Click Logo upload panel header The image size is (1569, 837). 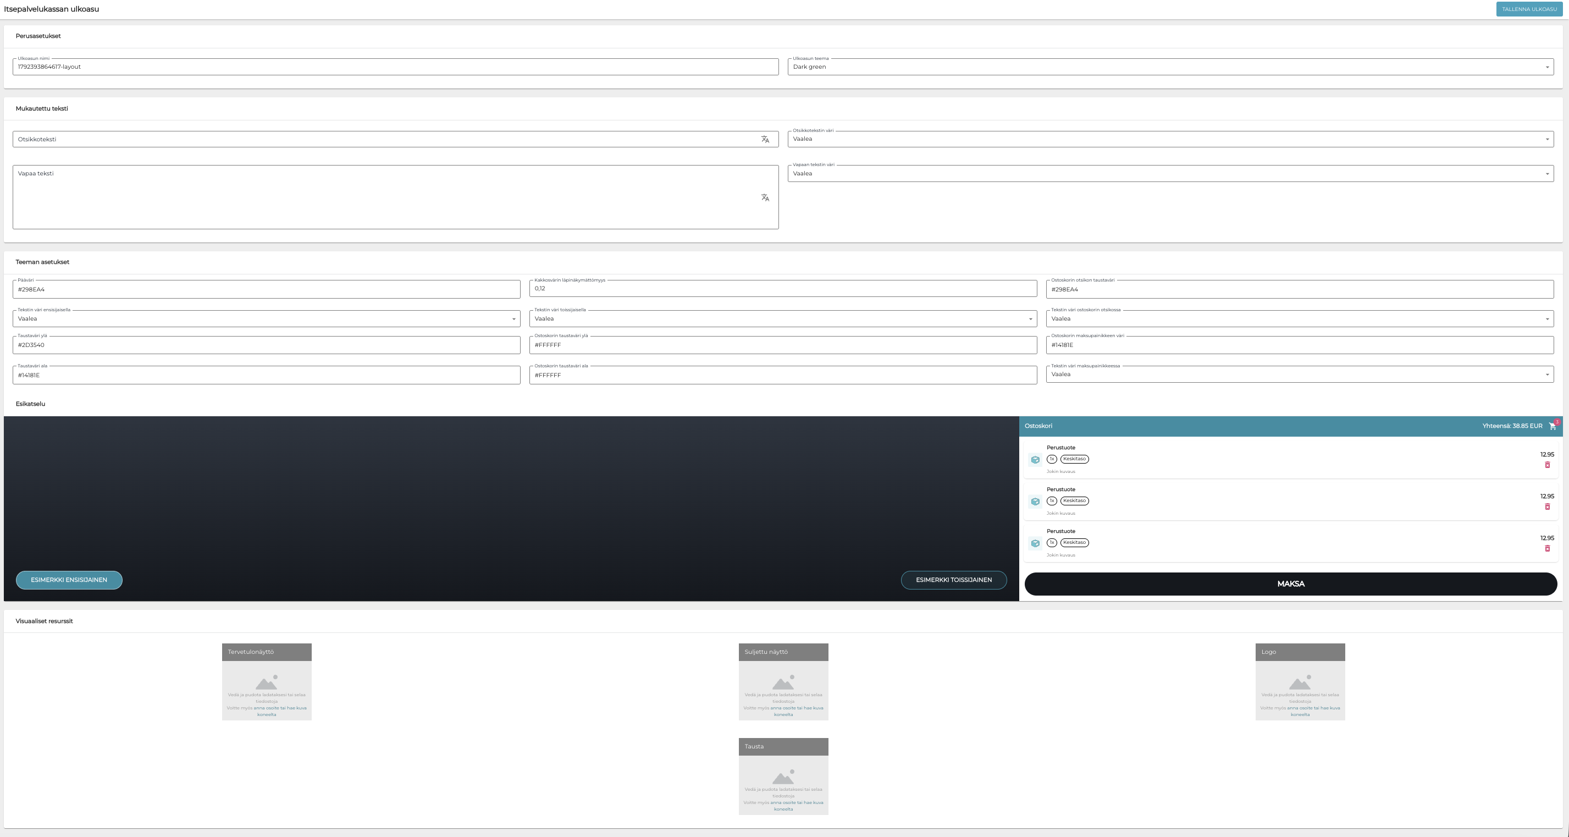click(1300, 652)
